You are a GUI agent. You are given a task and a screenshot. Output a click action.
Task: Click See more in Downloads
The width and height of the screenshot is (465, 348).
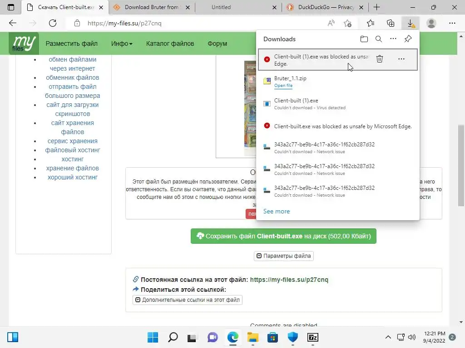click(x=277, y=211)
